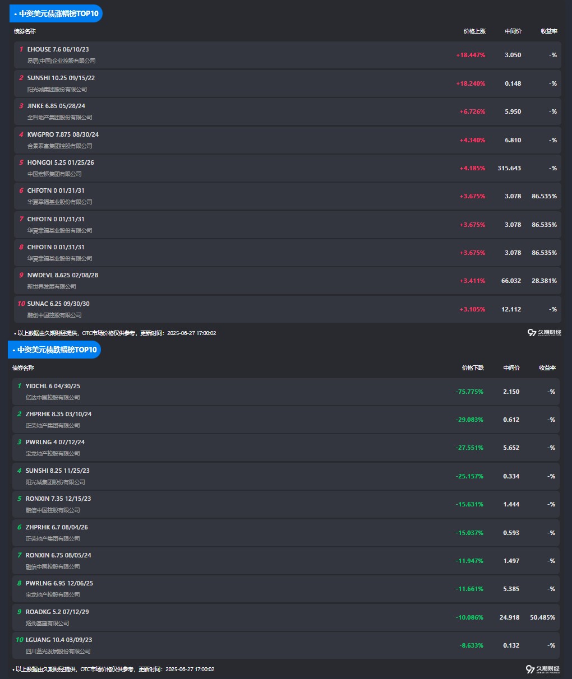Click the 价格上涨 column header
Image resolution: width=572 pixels, height=679 pixels.
(474, 31)
